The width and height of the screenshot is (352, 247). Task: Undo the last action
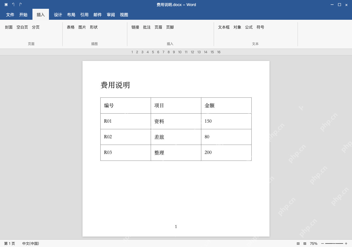pyautogui.click(x=13, y=5)
